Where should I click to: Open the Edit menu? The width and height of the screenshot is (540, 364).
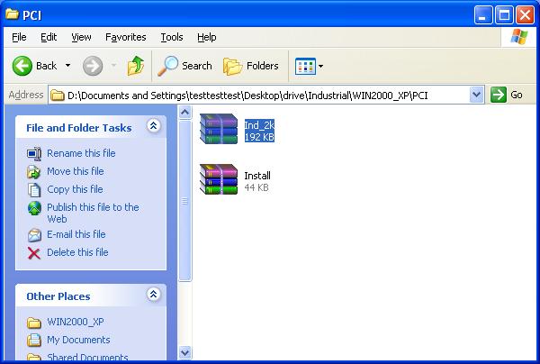tap(49, 37)
